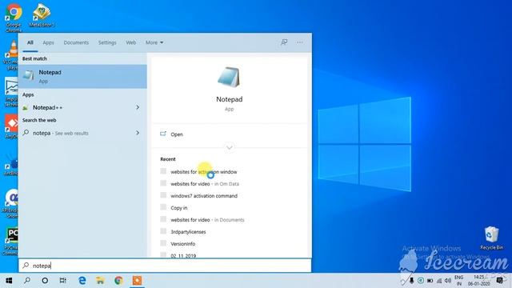Open the Action Center notifications icon

[x=499, y=281]
